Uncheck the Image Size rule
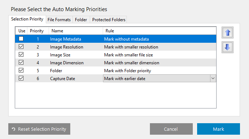Viewport: 249px width, 139px height. (21, 55)
